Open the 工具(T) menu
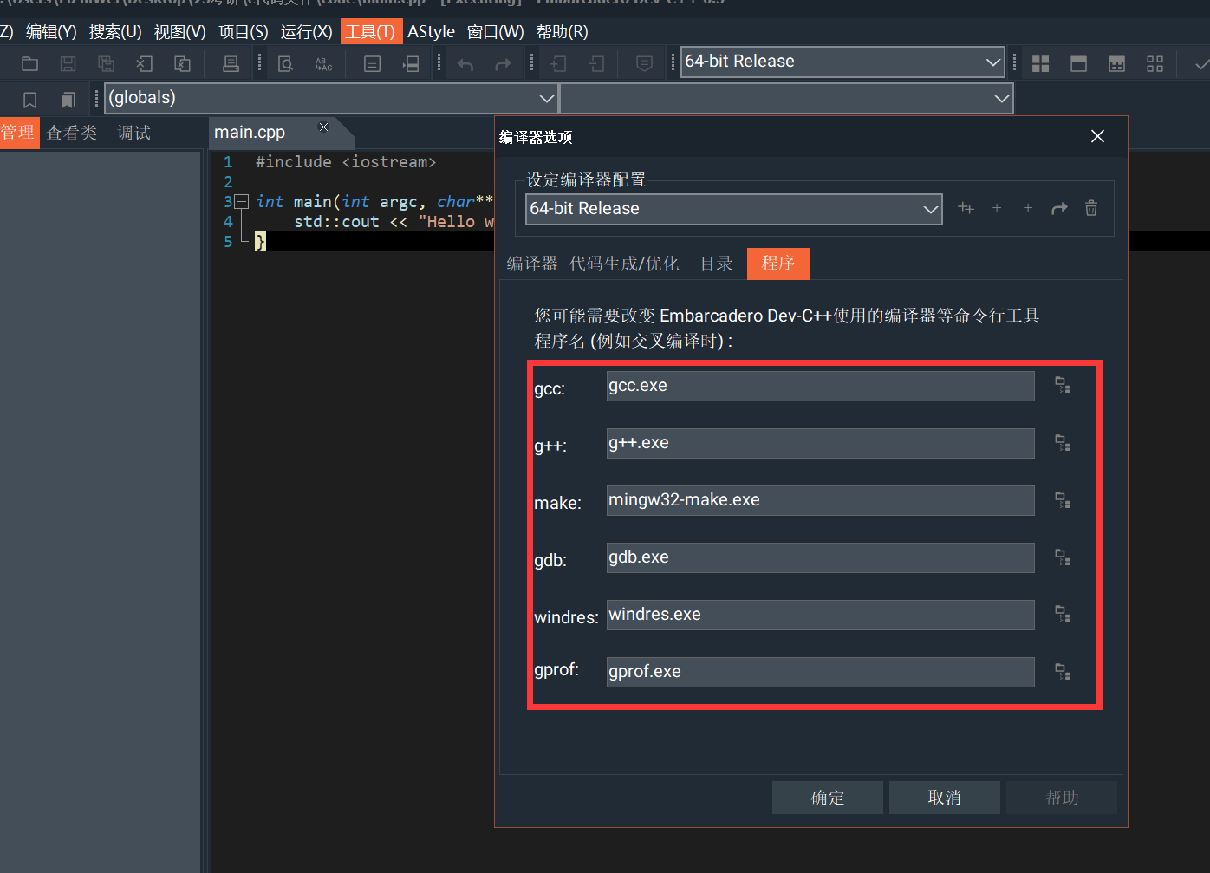 (371, 32)
